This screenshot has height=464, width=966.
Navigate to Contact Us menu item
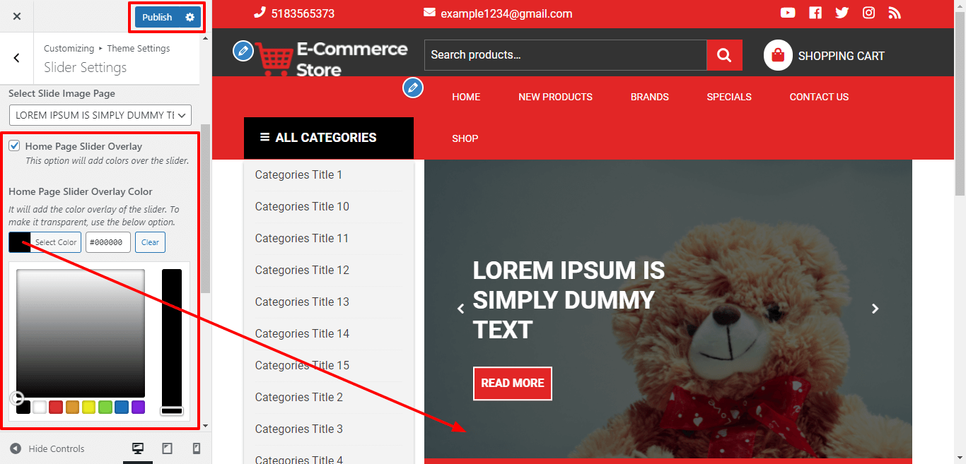click(x=819, y=97)
